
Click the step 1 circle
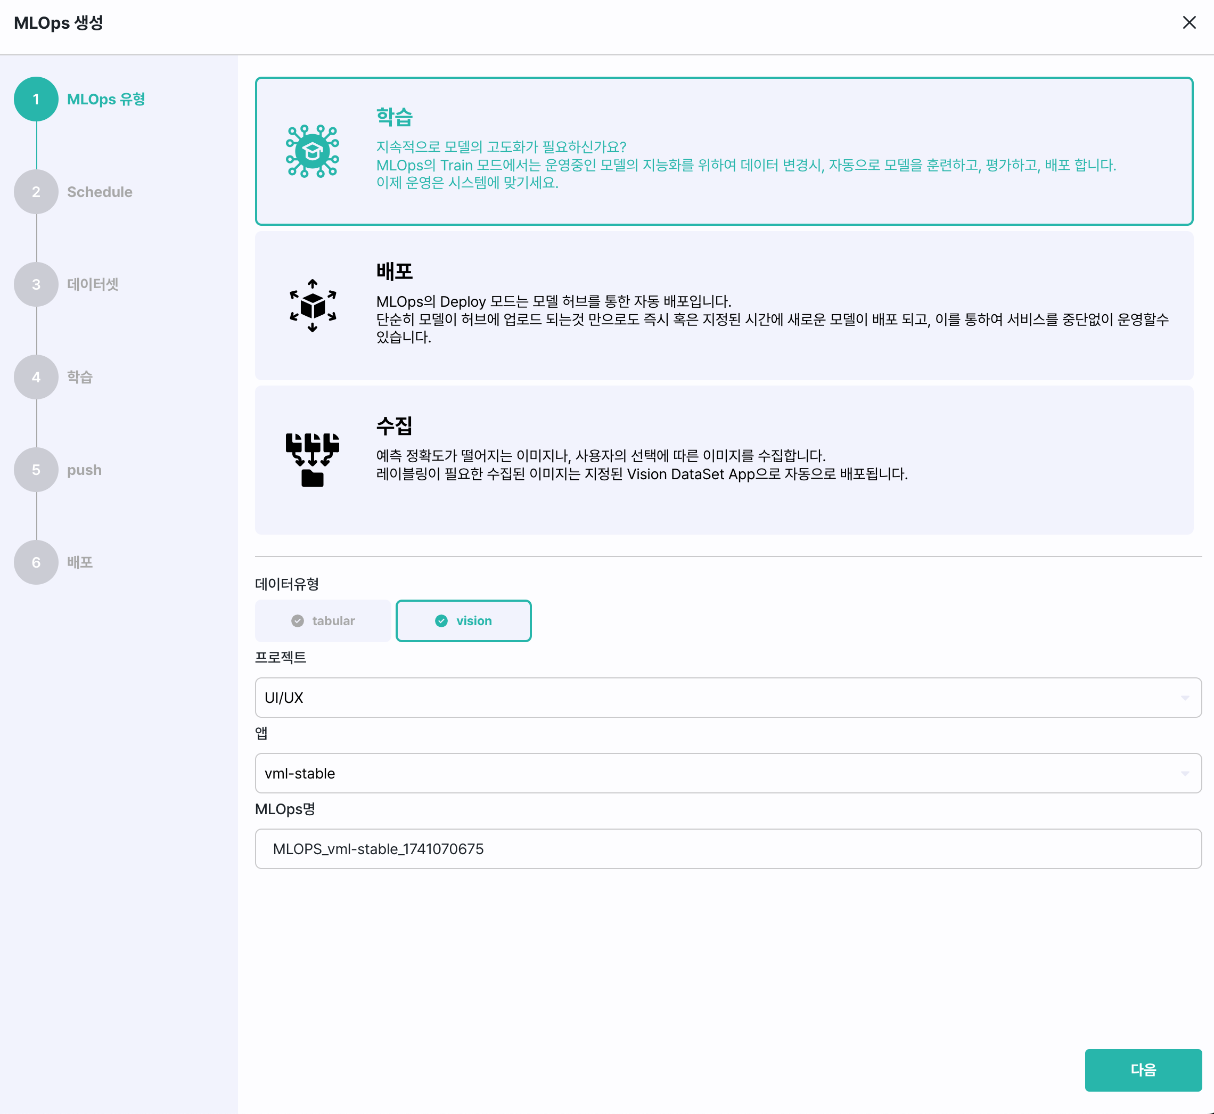36,99
